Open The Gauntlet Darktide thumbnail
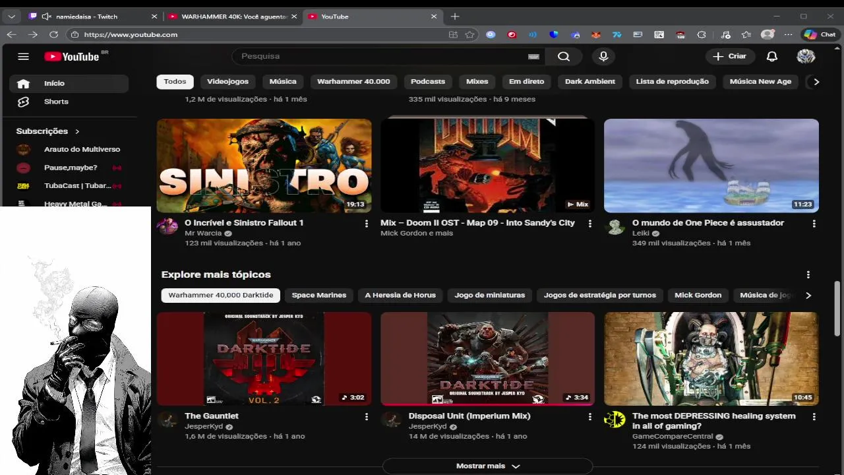This screenshot has height=475, width=844. 264,359
